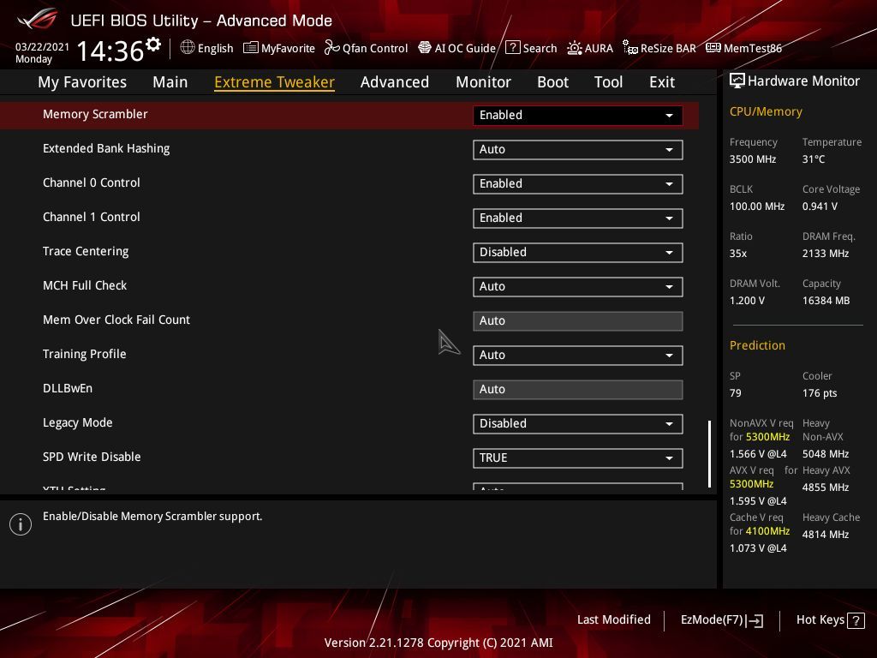This screenshot has width=877, height=658.
Task: Click the info icon in help area
Action: pyautogui.click(x=21, y=524)
